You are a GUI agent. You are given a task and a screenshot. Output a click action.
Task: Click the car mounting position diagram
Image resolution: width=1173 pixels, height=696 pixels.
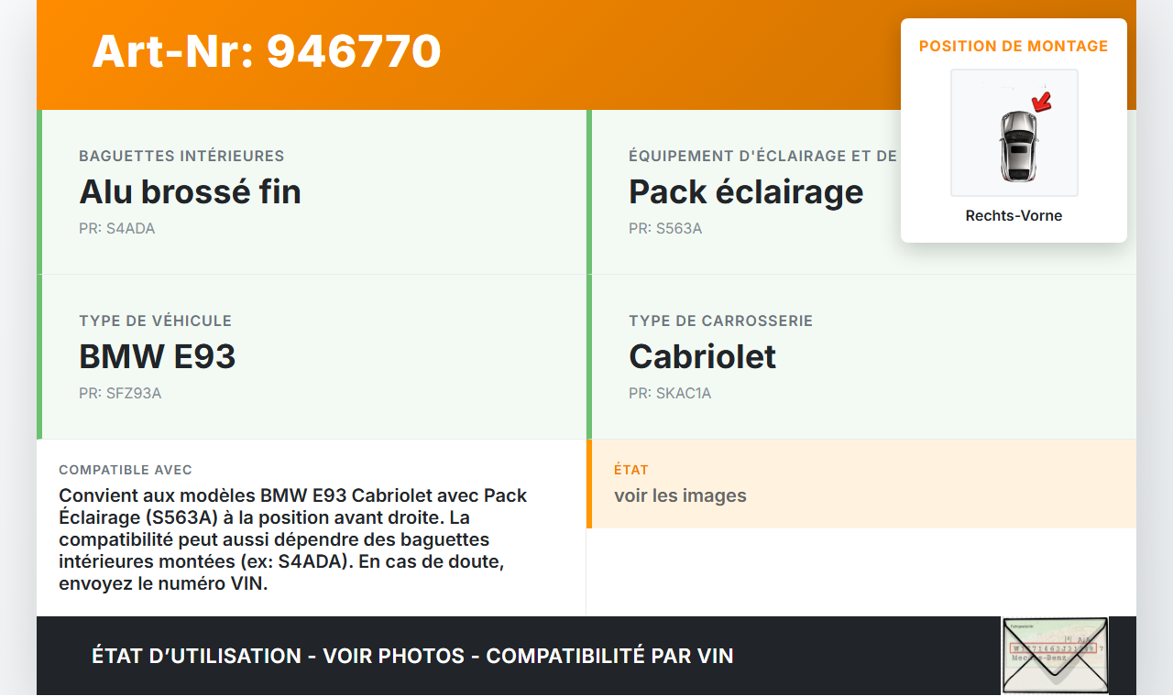[1014, 133]
